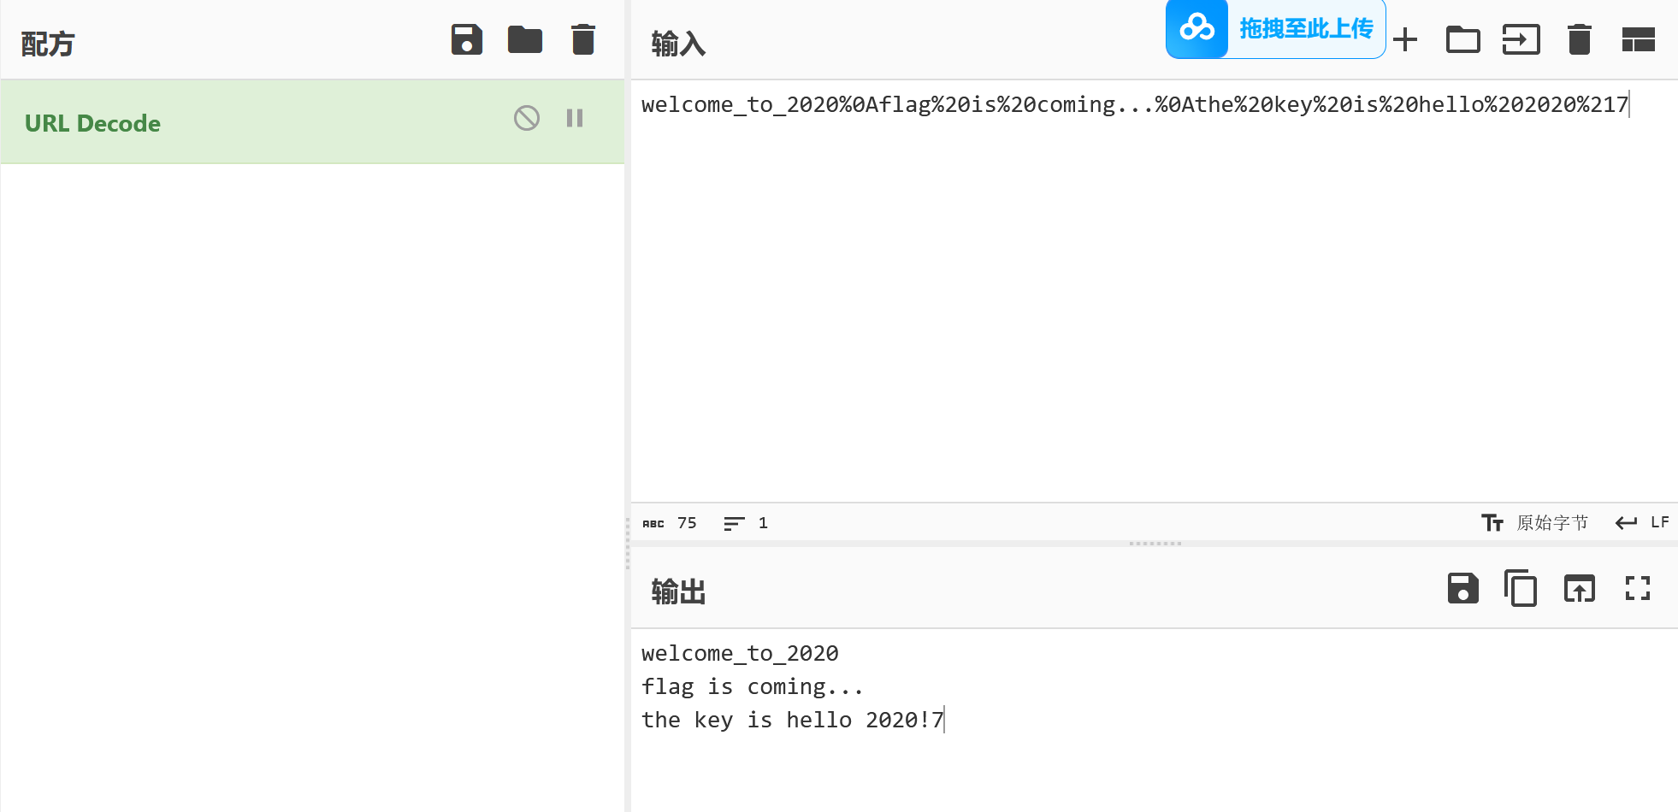Save the current recipe

(467, 39)
